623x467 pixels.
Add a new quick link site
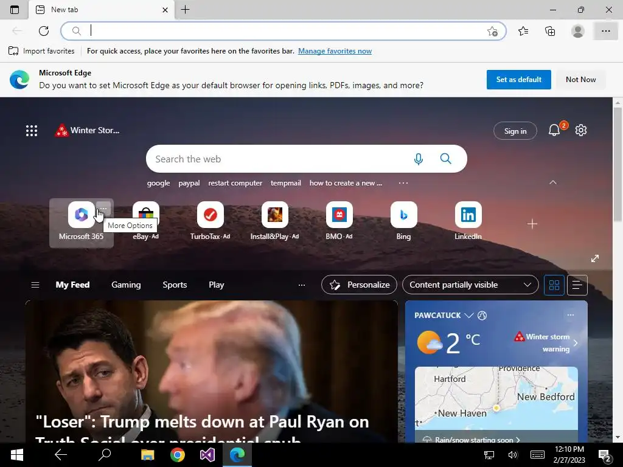click(x=532, y=224)
